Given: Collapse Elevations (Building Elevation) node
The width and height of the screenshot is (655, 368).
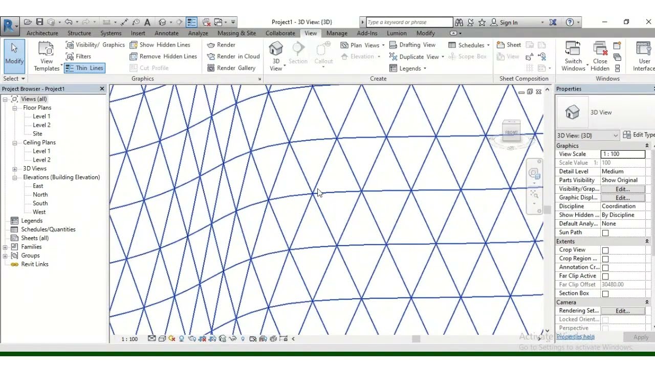Looking at the screenshot, I should click(15, 177).
